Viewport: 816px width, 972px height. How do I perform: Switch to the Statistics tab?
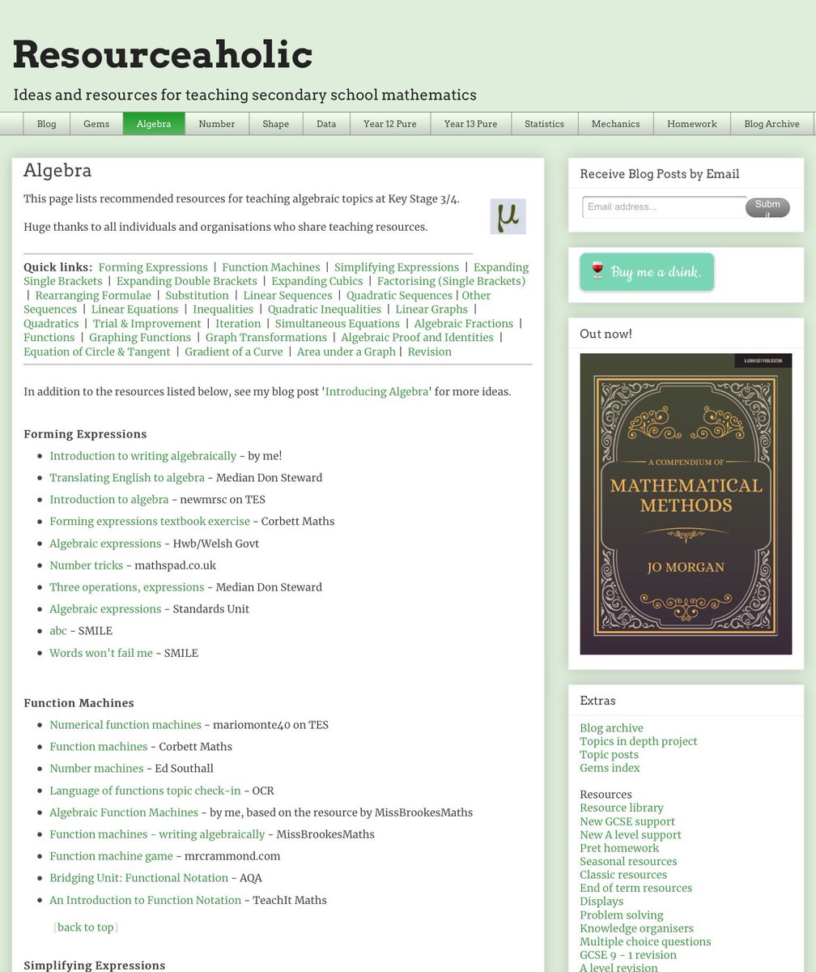click(x=544, y=124)
